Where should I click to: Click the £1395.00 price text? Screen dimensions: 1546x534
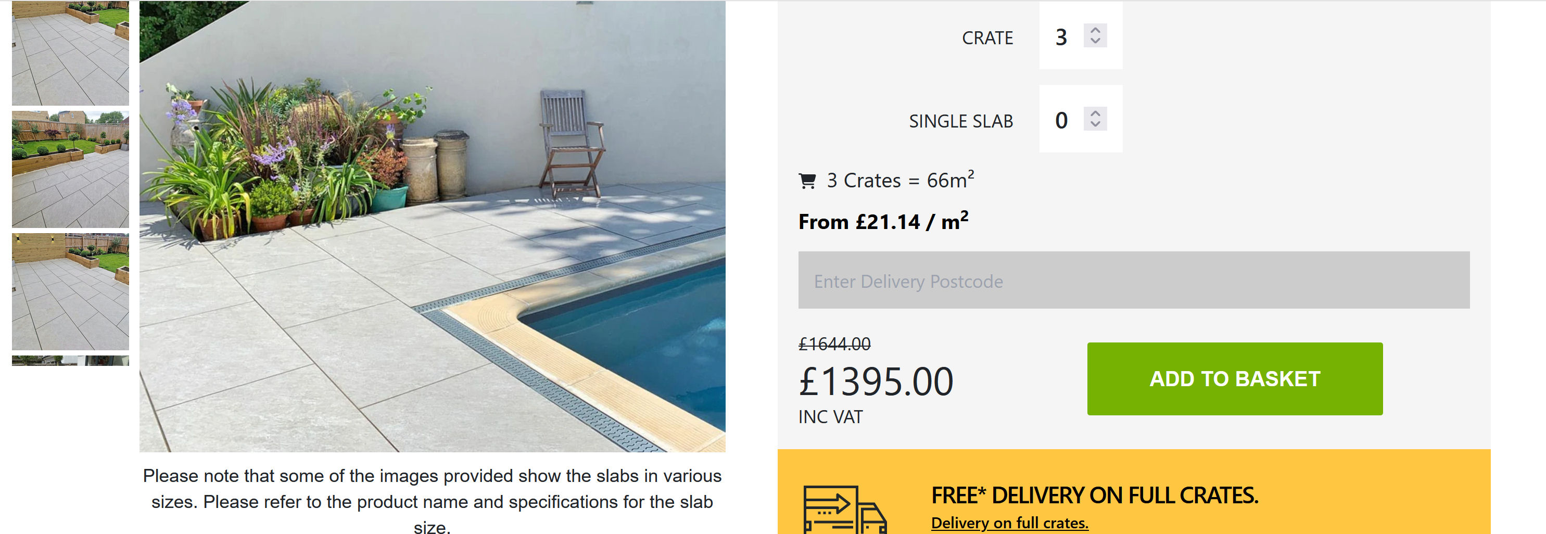(x=876, y=382)
